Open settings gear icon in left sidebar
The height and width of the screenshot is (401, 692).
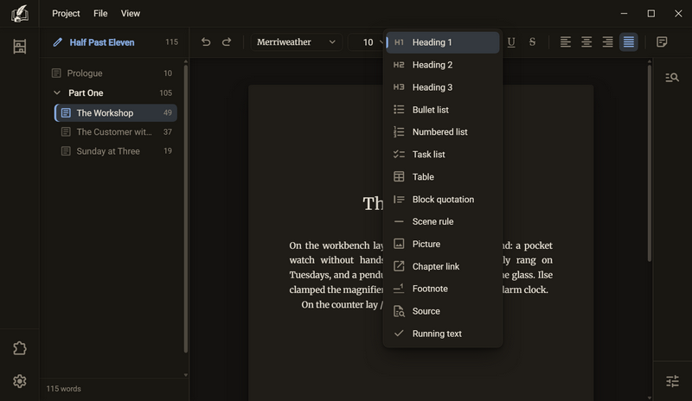[19, 381]
